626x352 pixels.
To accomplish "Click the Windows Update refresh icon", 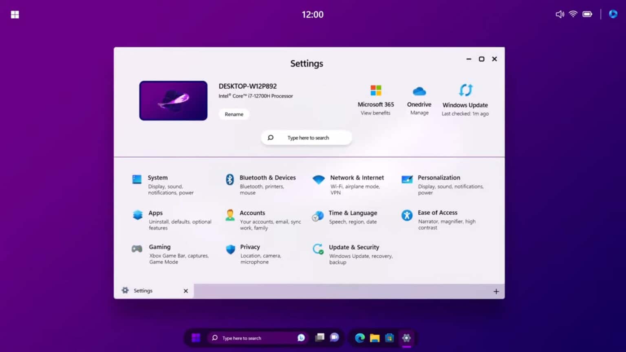I will coord(465,90).
